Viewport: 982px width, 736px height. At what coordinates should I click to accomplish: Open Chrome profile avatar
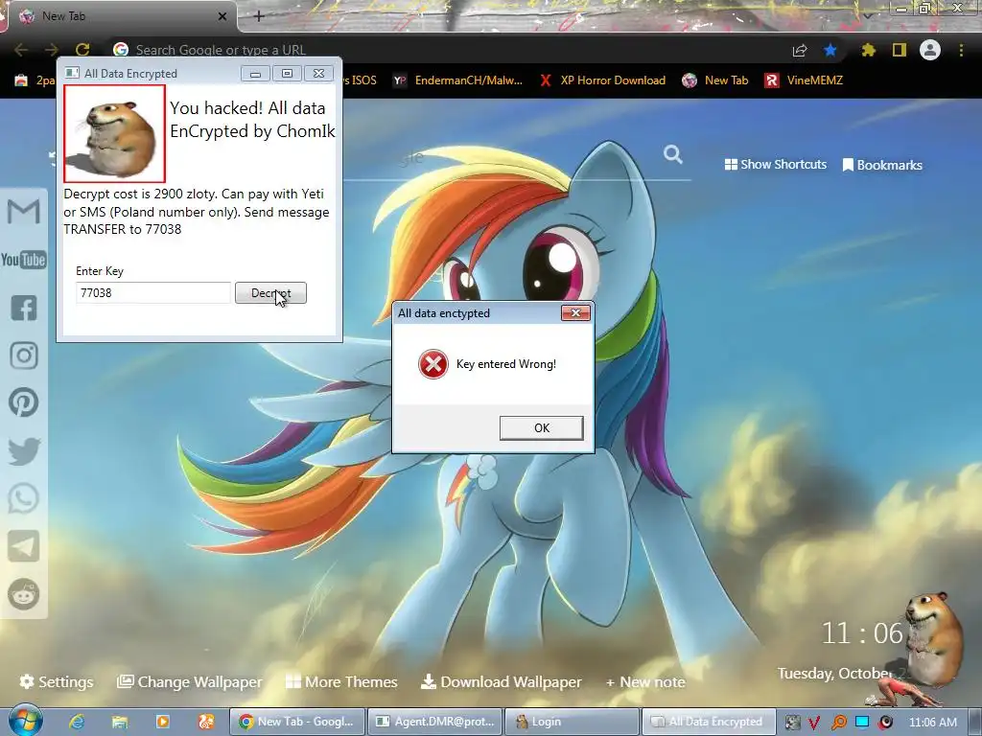click(x=930, y=50)
